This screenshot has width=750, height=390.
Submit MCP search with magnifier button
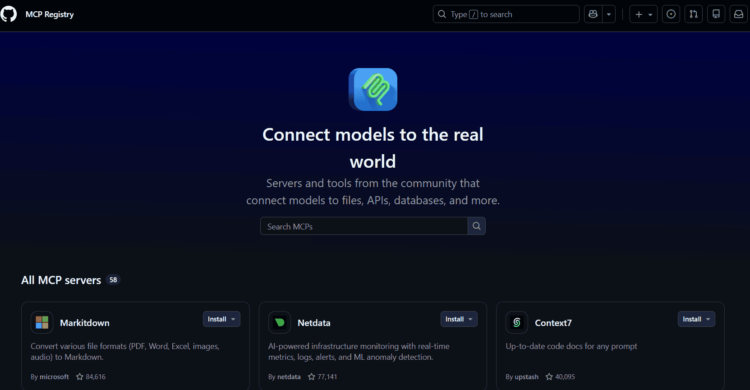[x=477, y=226]
